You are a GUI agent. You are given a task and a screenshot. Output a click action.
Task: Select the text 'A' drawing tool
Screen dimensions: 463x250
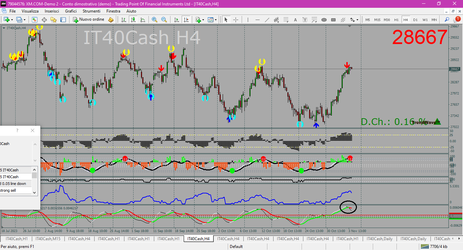click(x=295, y=20)
